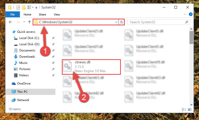The image size is (199, 120).
Task: Select the ctnews.dll file
Action: pyautogui.click(x=91, y=67)
